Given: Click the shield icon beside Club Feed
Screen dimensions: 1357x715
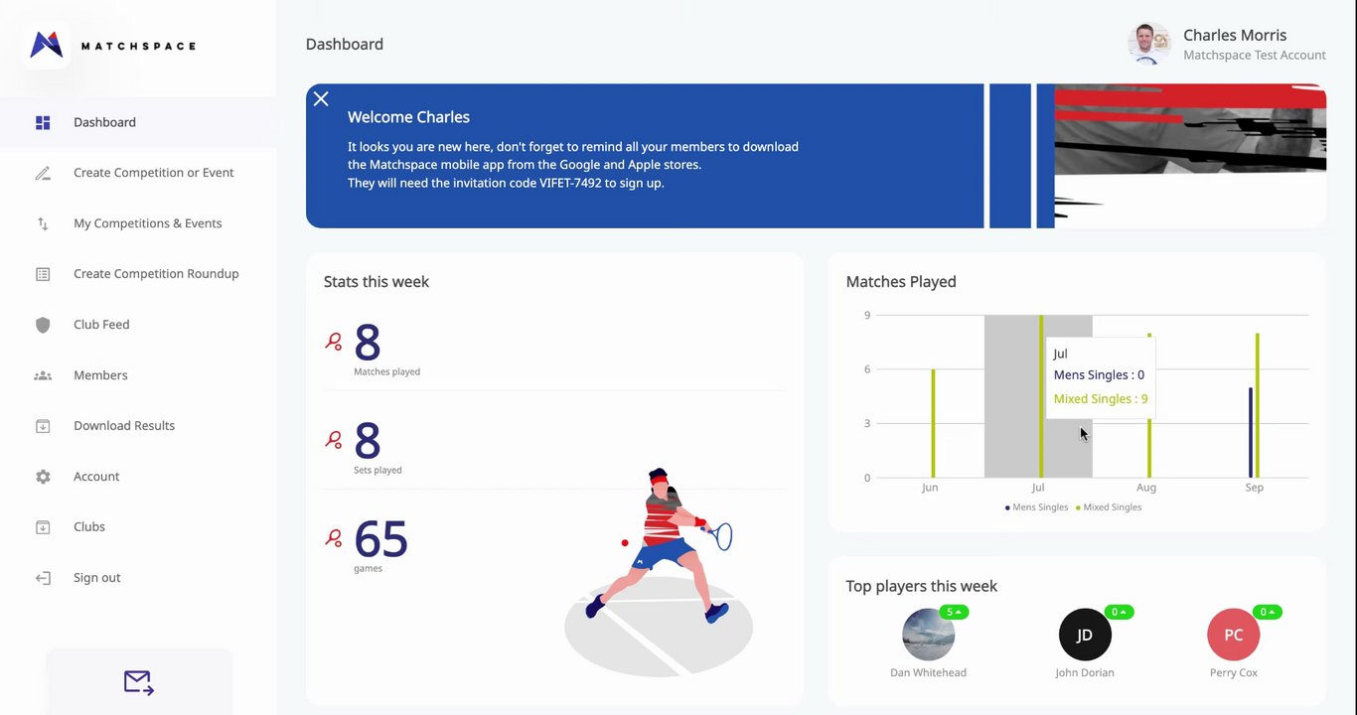Looking at the screenshot, I should [43, 325].
